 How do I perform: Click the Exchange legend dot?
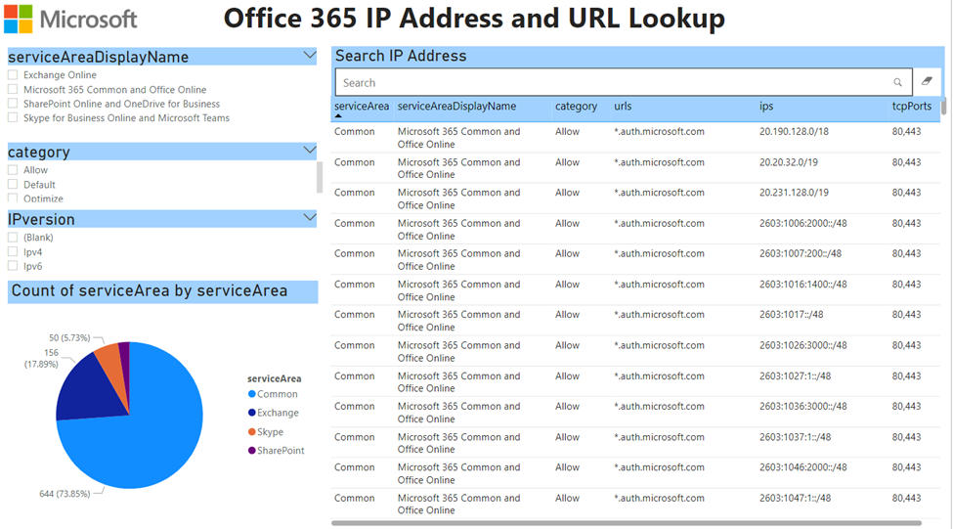pos(251,413)
